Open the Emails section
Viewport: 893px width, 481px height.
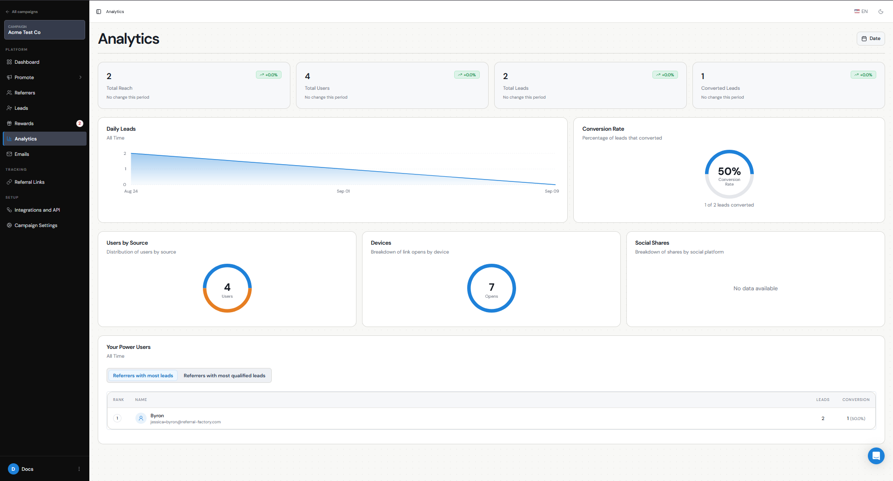point(45,154)
